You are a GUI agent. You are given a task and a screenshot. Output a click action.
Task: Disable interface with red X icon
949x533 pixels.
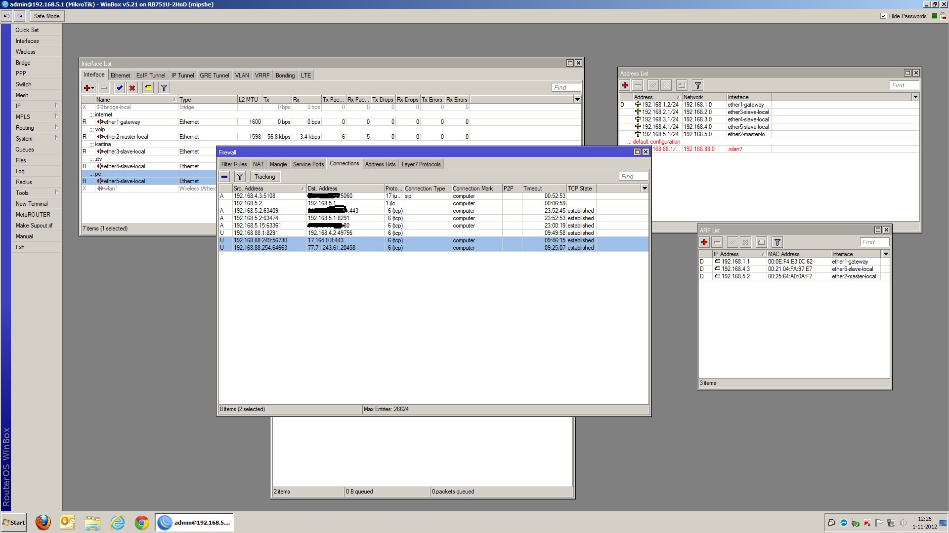coord(132,88)
